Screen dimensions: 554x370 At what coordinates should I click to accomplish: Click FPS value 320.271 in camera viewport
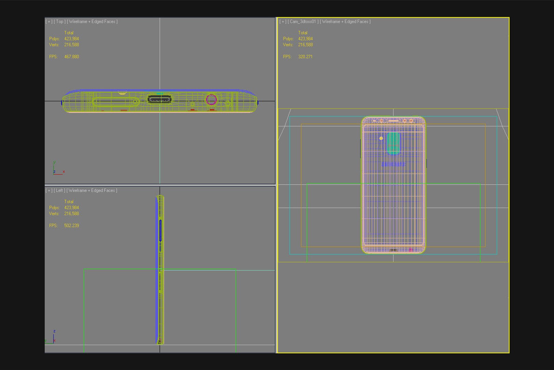click(305, 57)
